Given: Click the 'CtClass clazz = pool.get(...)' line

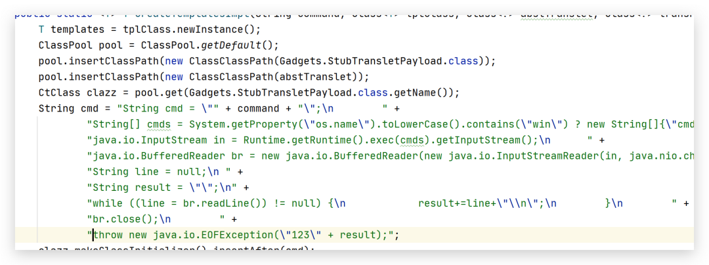Looking at the screenshot, I should coord(249,92).
